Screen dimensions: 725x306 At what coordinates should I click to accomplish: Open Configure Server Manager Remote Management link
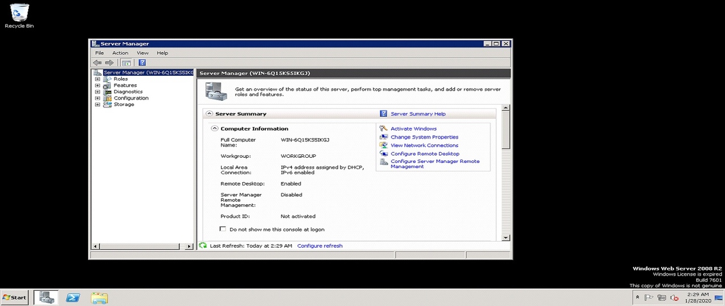(x=435, y=164)
